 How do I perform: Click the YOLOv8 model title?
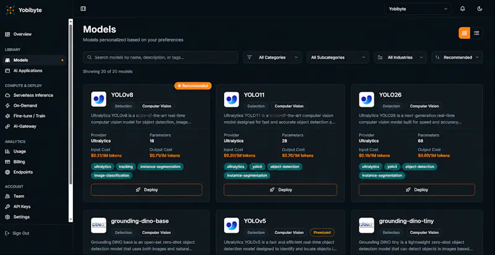122,95
